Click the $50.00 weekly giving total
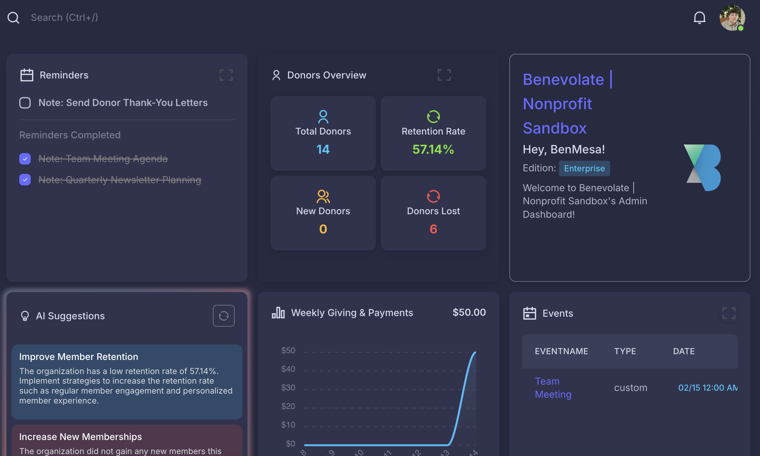760x456 pixels. (469, 312)
